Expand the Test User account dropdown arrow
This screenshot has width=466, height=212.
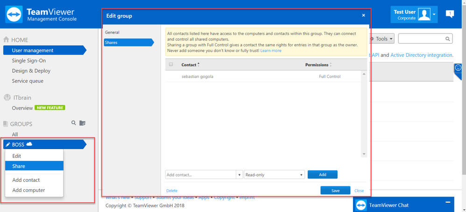pos(434,14)
